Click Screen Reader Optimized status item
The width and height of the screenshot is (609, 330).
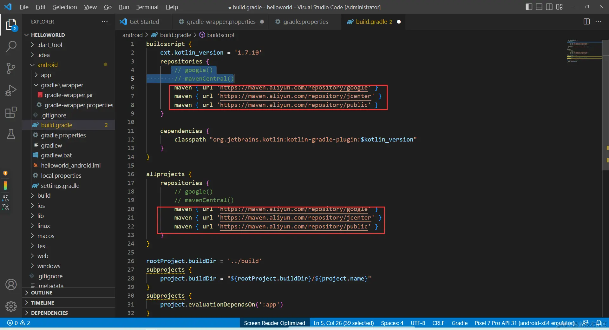point(274,323)
